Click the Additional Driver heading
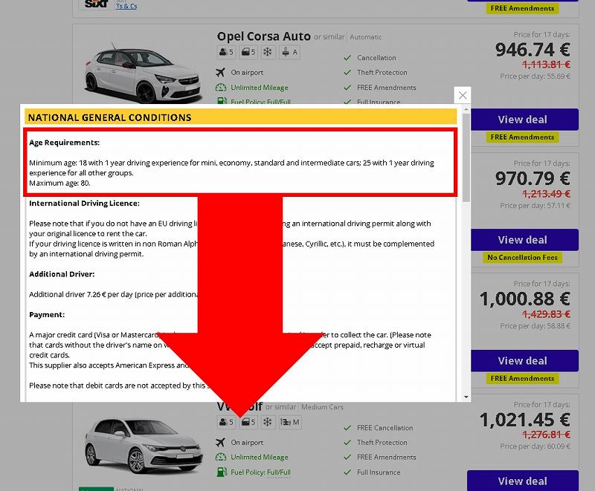This screenshot has width=595, height=491. tap(62, 274)
